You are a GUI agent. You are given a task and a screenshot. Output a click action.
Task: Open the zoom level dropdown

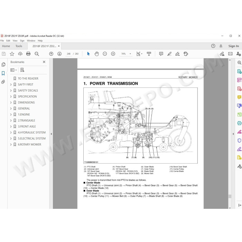(x=130, y=54)
